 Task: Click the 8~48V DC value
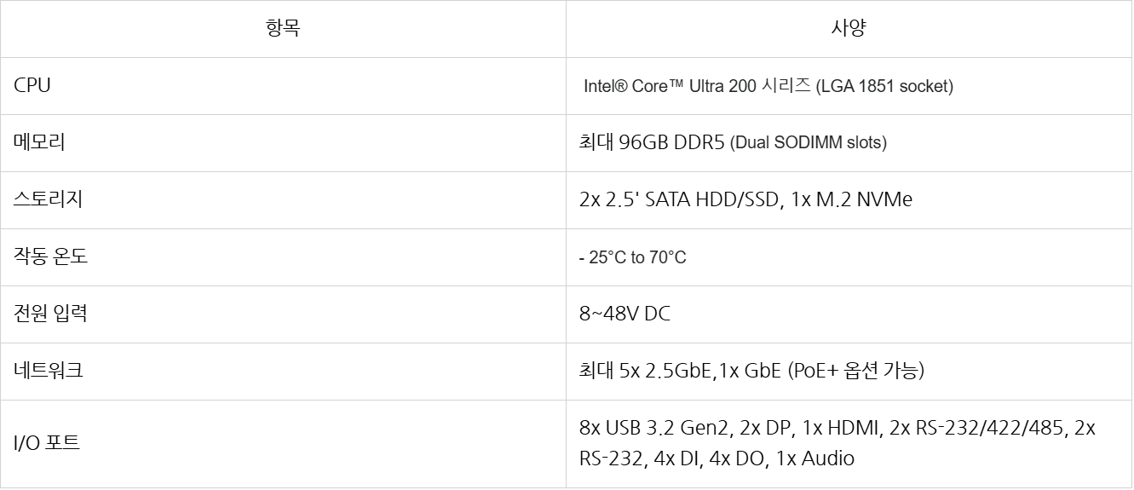click(625, 314)
